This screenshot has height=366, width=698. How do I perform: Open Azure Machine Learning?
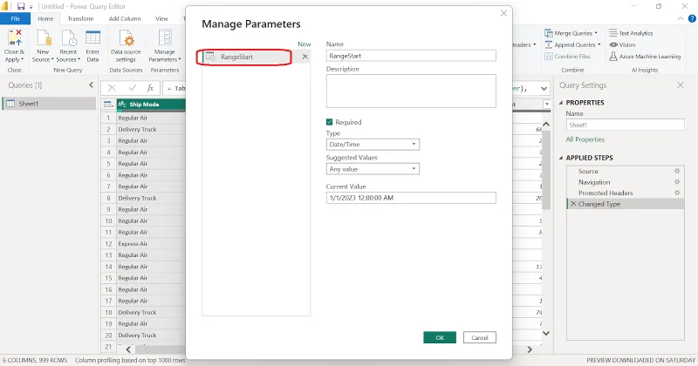click(x=645, y=57)
